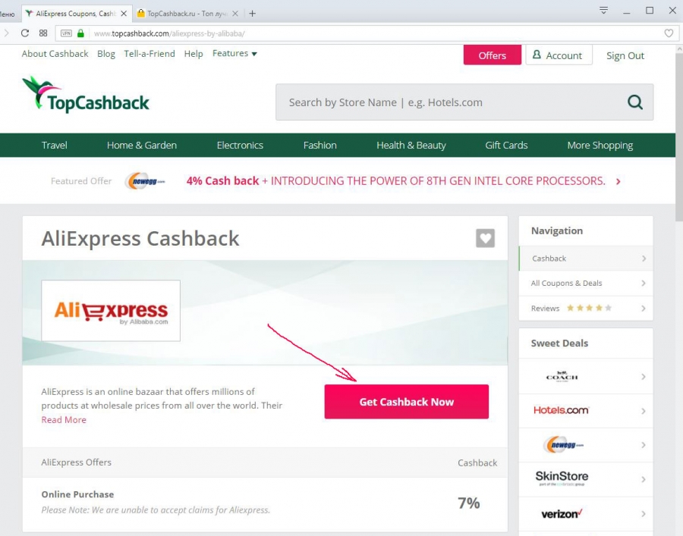This screenshot has width=683, height=536.
Task: Click the pink Offers button
Action: (493, 55)
